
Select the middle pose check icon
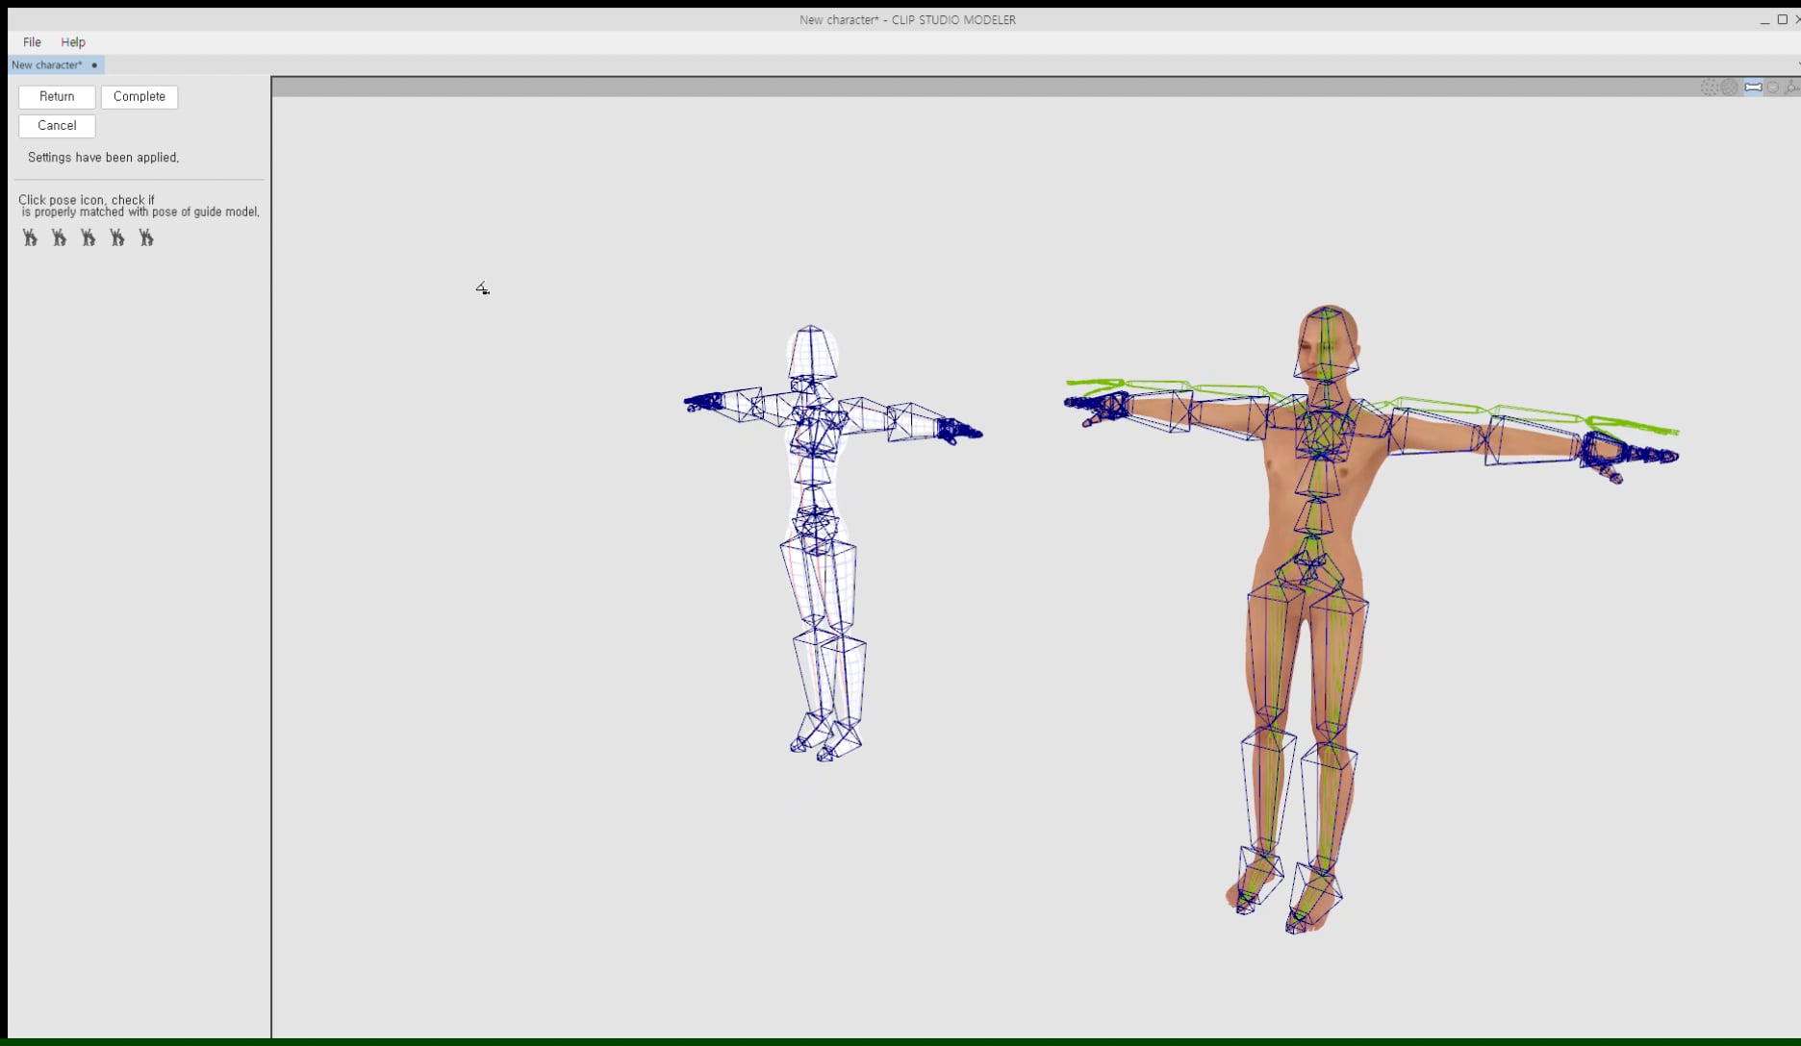tap(88, 237)
